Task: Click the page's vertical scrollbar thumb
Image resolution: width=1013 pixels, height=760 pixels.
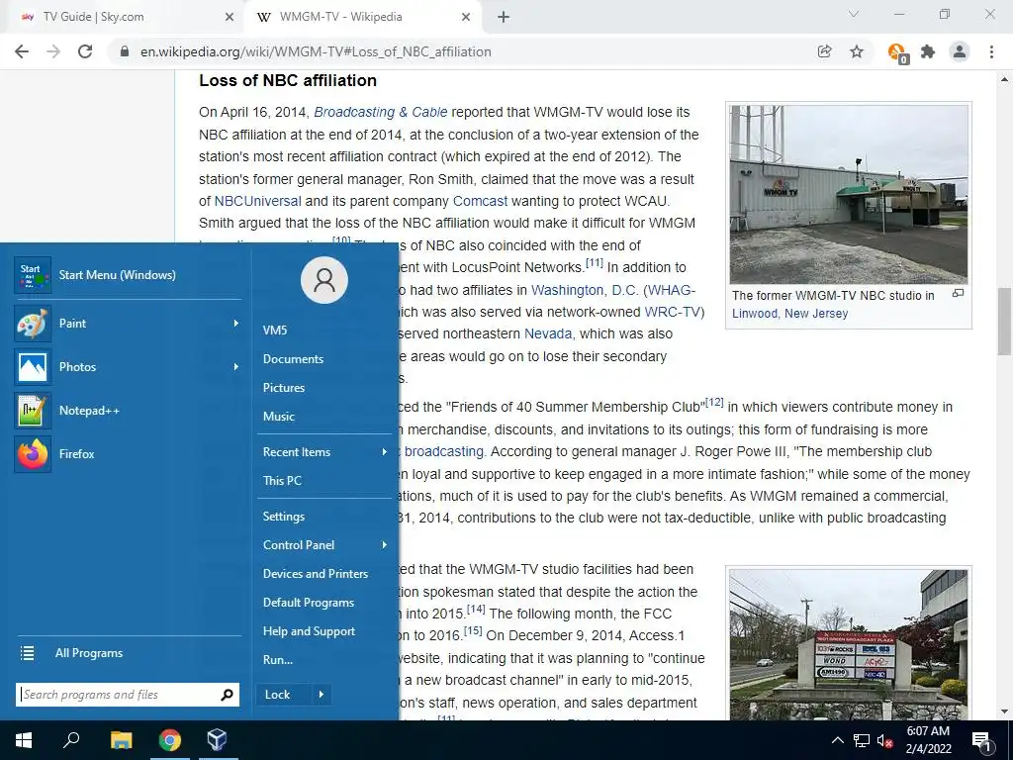Action: coord(1004,322)
